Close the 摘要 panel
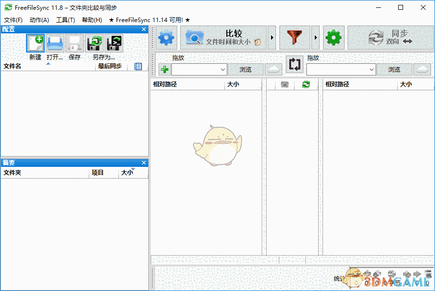This screenshot has height=291, width=435. (143, 162)
